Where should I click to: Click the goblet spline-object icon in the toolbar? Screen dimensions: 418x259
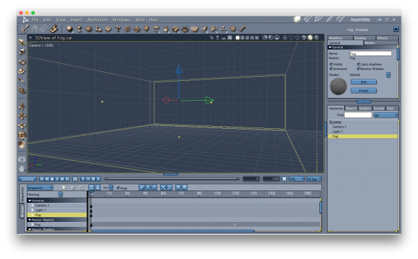(79, 29)
